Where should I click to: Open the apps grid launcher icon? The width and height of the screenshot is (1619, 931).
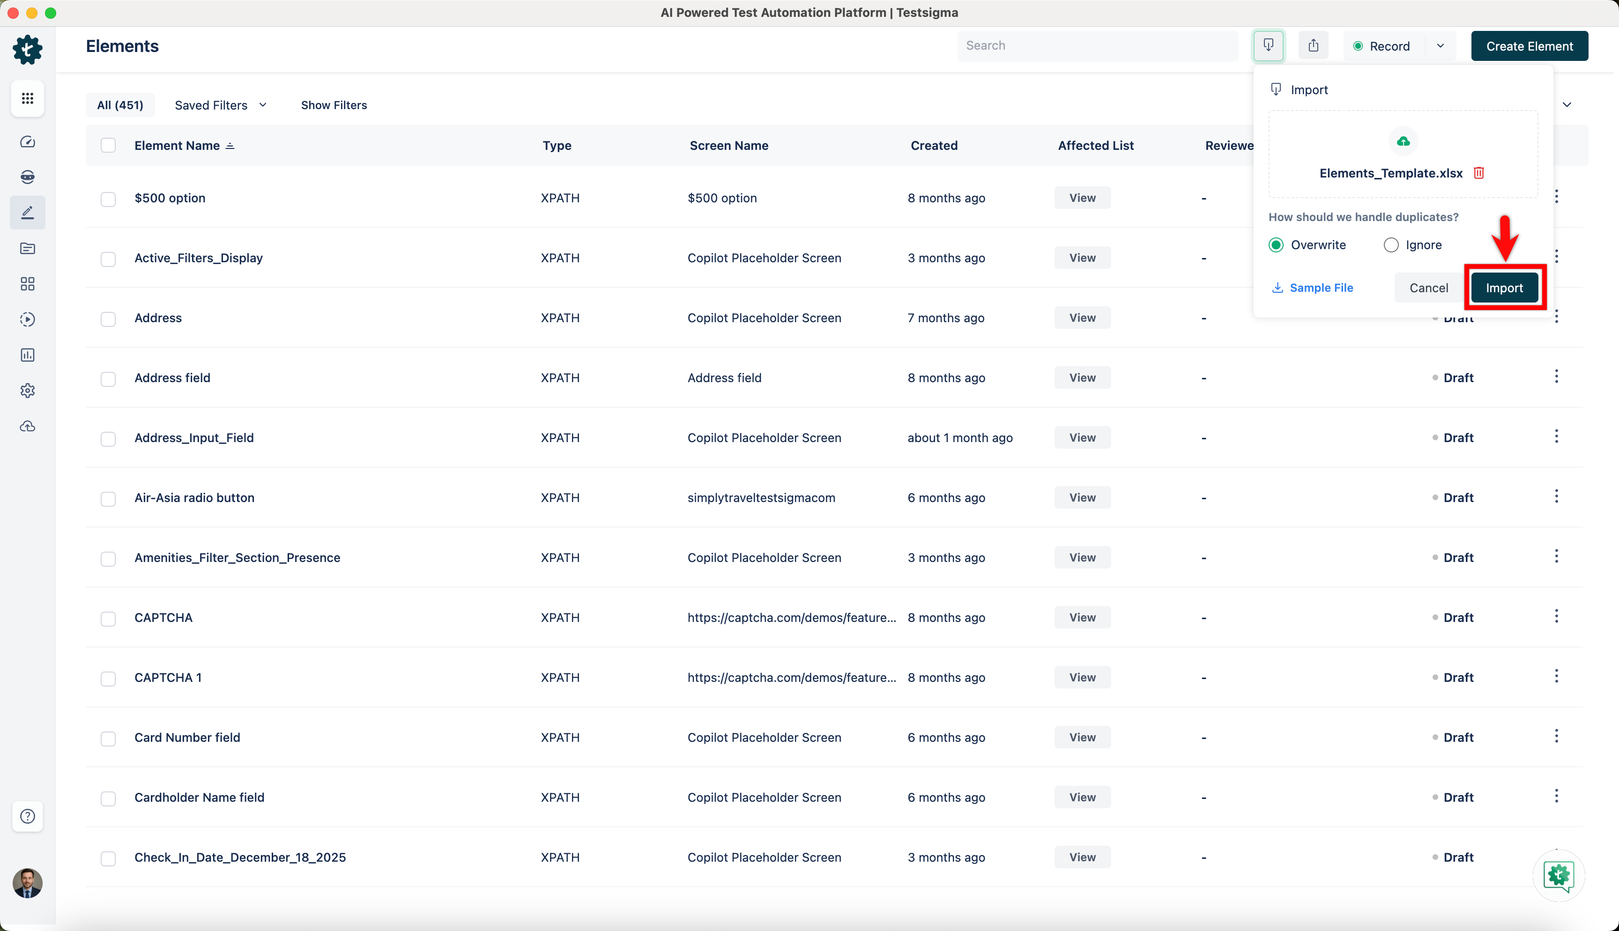coord(28,98)
